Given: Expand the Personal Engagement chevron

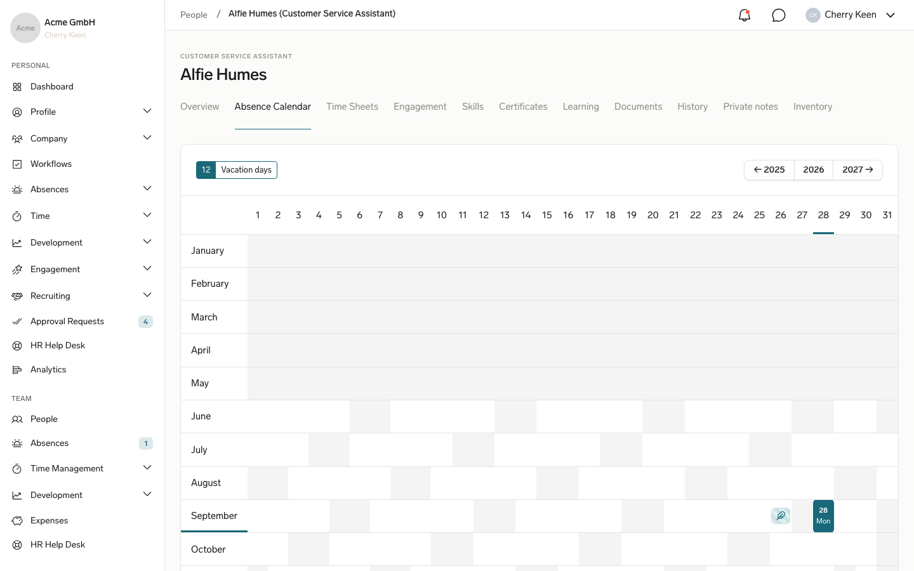Looking at the screenshot, I should pos(147,269).
